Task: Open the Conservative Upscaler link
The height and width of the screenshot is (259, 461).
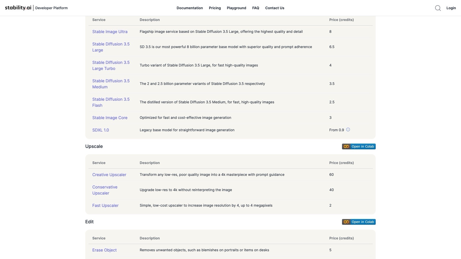Action: pos(105,190)
